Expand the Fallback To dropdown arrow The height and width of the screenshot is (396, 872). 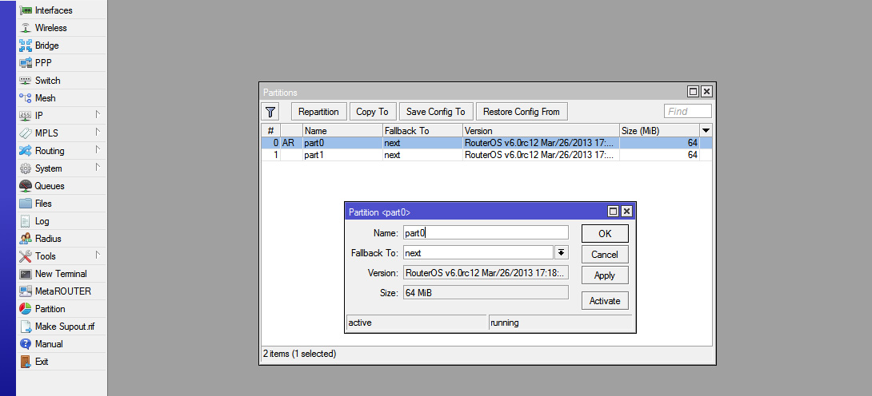pyautogui.click(x=562, y=253)
